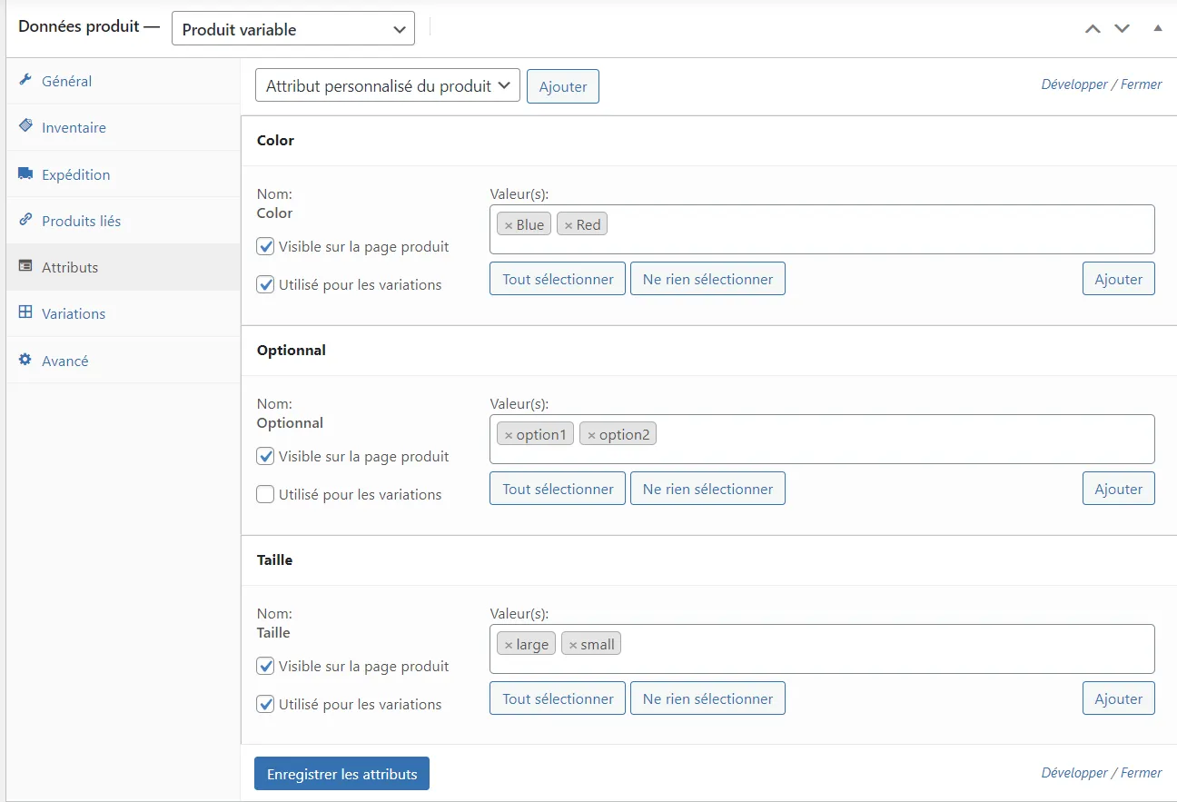Click the Avancé gear icon
The width and height of the screenshot is (1177, 802).
click(25, 360)
